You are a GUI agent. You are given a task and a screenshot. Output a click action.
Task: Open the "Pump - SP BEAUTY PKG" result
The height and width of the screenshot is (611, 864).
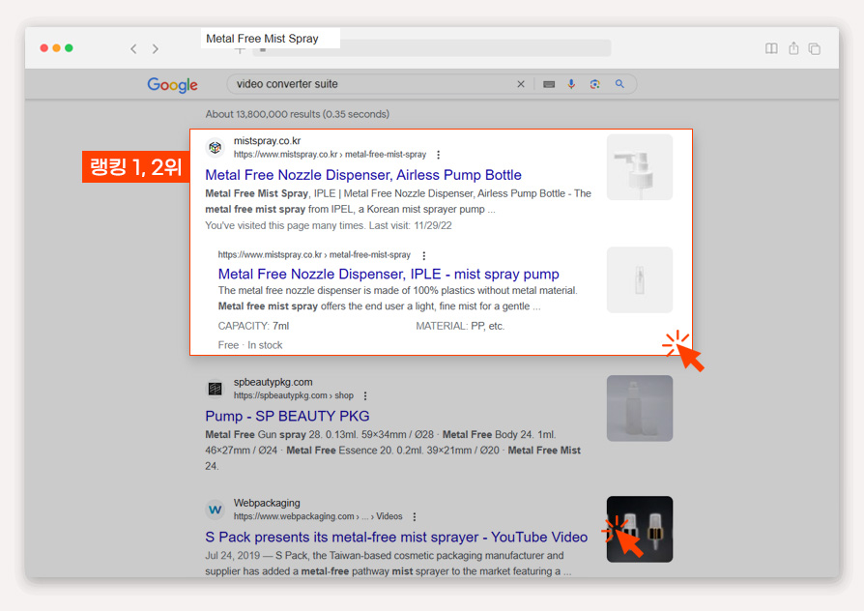point(287,416)
